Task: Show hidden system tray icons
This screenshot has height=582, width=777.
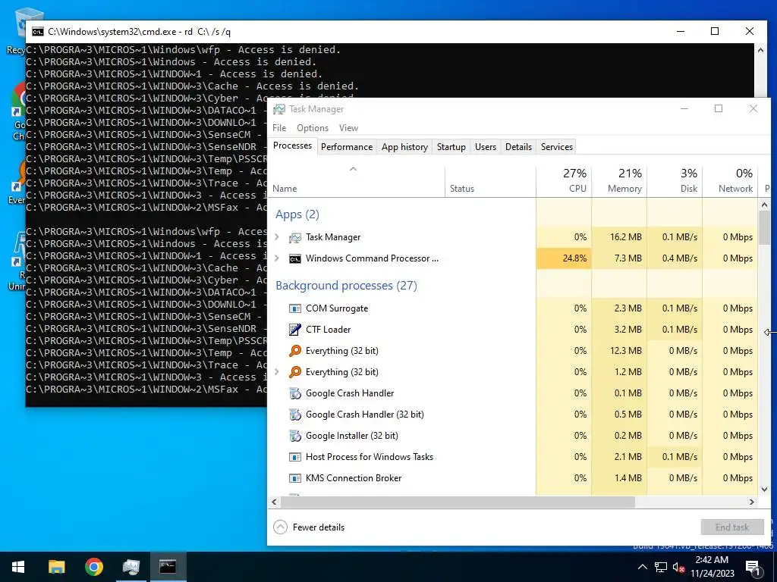Action: pyautogui.click(x=642, y=567)
